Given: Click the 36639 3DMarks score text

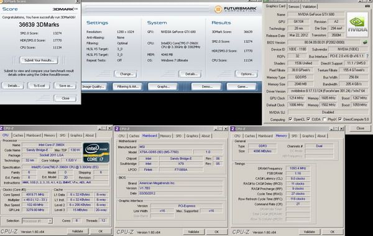Looking at the screenshot, I should (39, 24).
